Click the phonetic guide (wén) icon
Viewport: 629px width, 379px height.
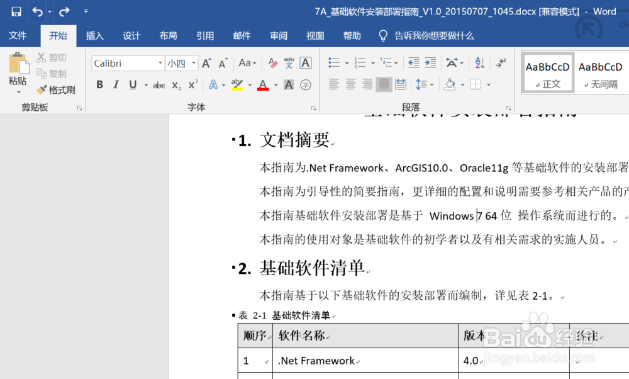pyautogui.click(x=289, y=63)
